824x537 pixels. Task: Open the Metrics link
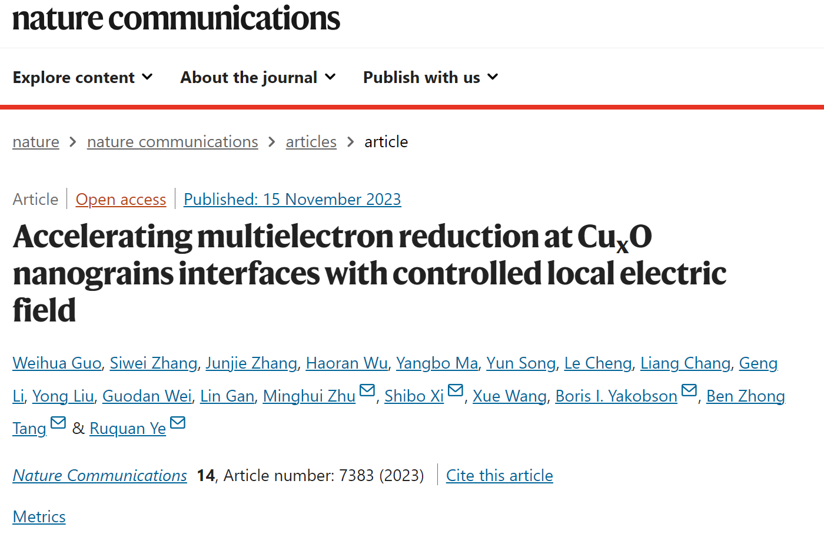(39, 517)
